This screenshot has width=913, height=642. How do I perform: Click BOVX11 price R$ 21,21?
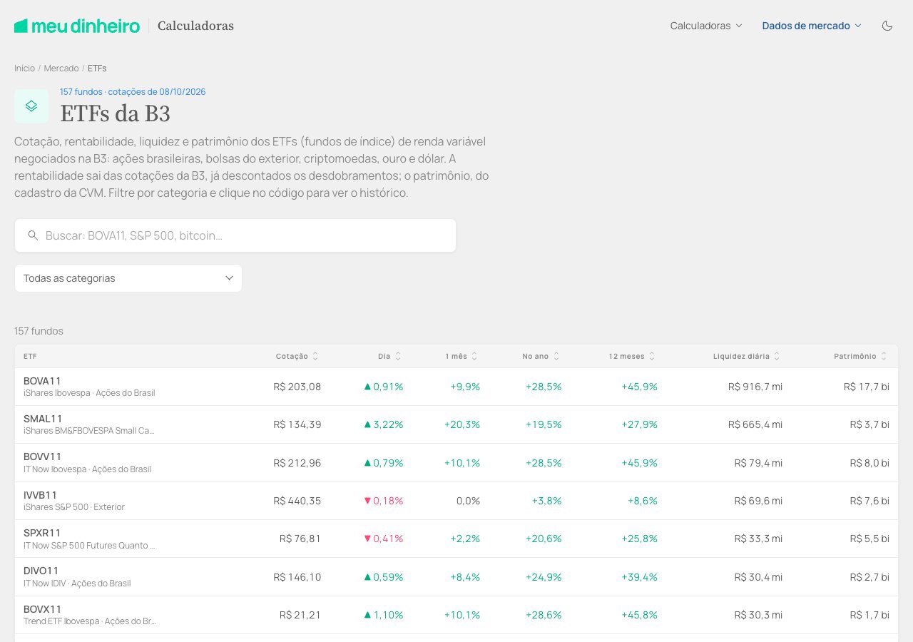point(300,615)
